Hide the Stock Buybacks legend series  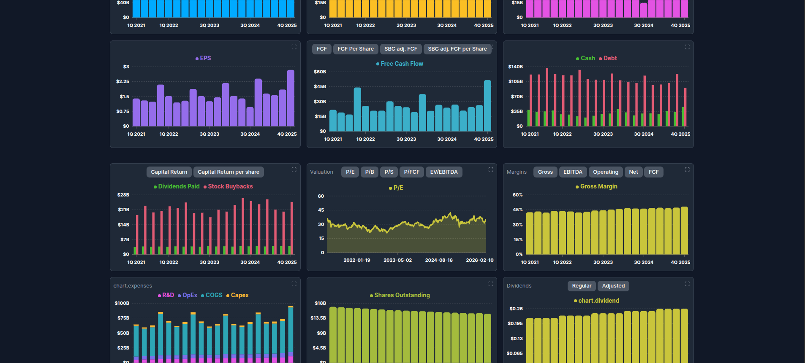[230, 186]
